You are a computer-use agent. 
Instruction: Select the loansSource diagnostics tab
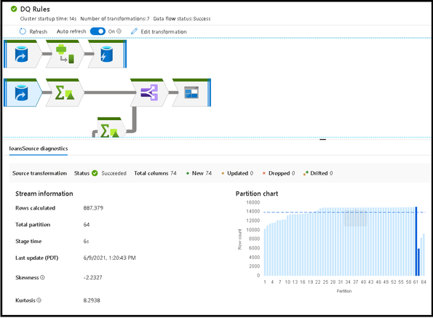39,148
